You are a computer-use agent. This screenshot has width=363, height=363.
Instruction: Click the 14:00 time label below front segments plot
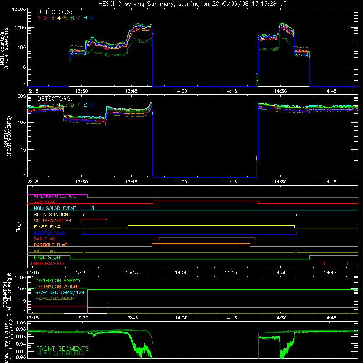pos(181,91)
